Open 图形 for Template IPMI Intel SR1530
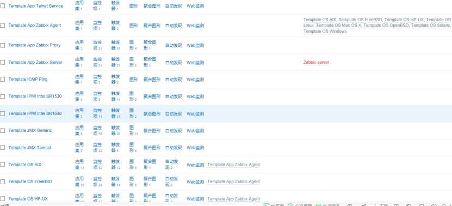The height and width of the screenshot is (206, 452). [x=133, y=96]
